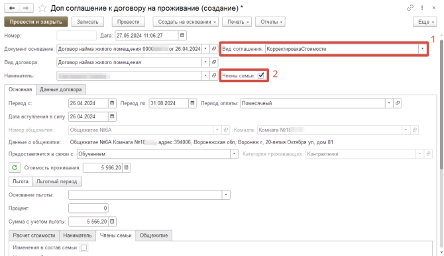Open the three-dot window options menu

point(422,8)
